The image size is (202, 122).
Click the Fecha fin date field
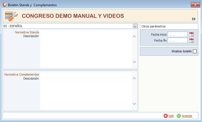click(178, 40)
